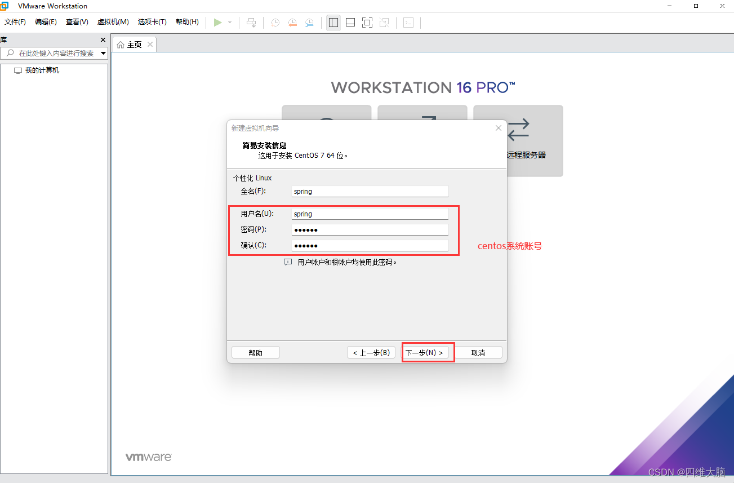Open the 编辑(E) menu
Viewport: 734px width, 483px height.
click(x=46, y=22)
